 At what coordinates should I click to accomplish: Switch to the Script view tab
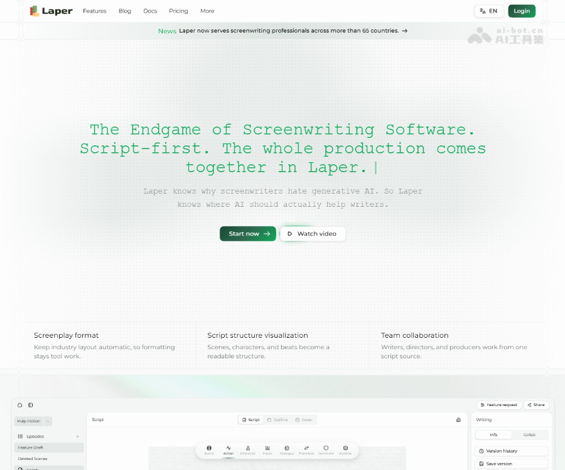[x=250, y=420]
